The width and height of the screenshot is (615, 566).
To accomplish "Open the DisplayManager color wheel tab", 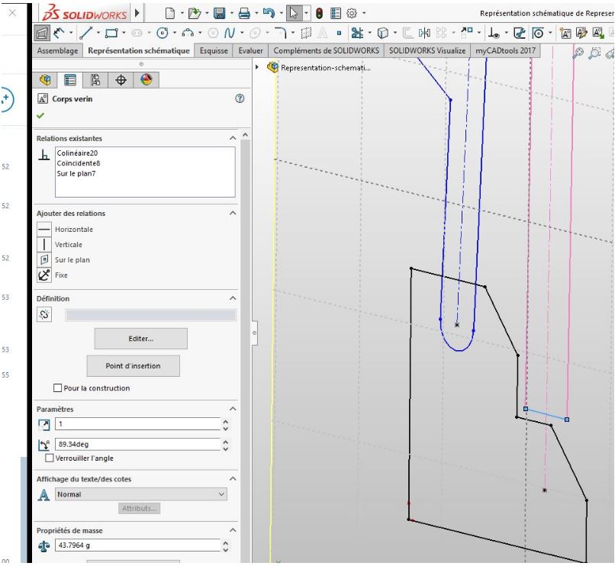I will 146,80.
